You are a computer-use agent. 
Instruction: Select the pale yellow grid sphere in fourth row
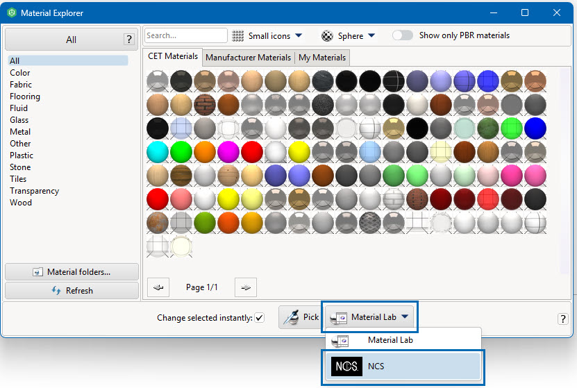click(x=441, y=152)
